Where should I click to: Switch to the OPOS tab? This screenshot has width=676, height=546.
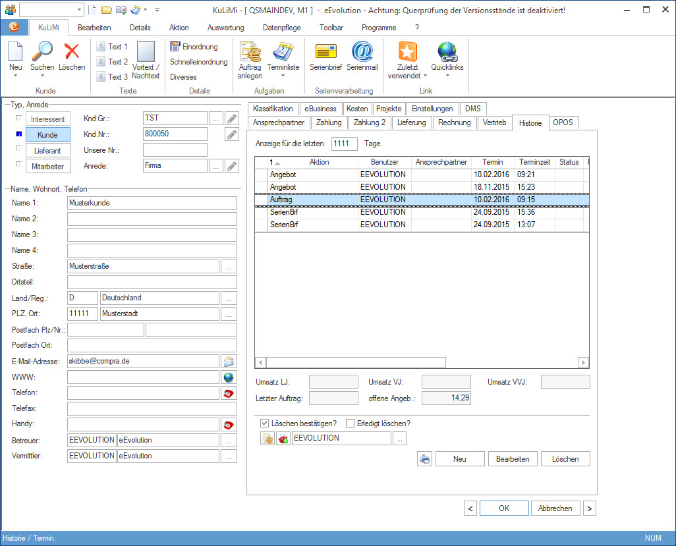563,123
